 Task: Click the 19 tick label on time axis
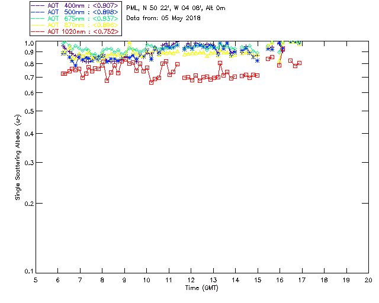pos(346,280)
